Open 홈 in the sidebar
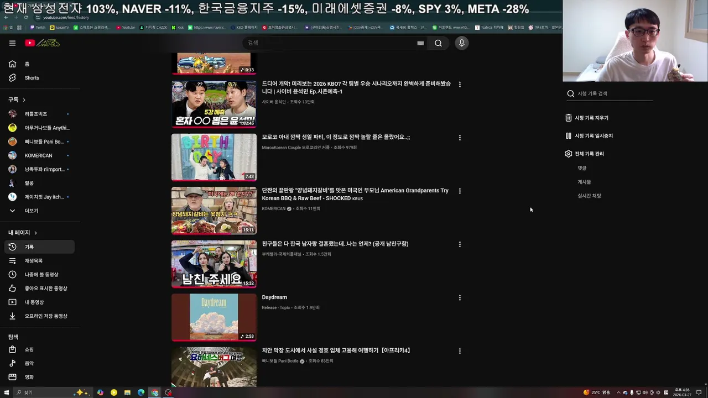The height and width of the screenshot is (398, 708). (39, 64)
